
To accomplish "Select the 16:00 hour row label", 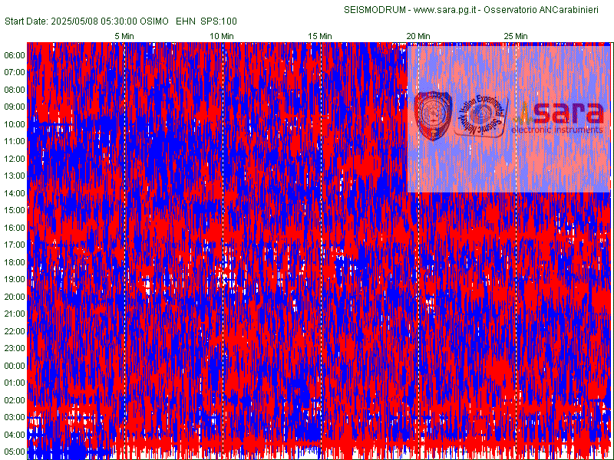I will pyautogui.click(x=15, y=228).
